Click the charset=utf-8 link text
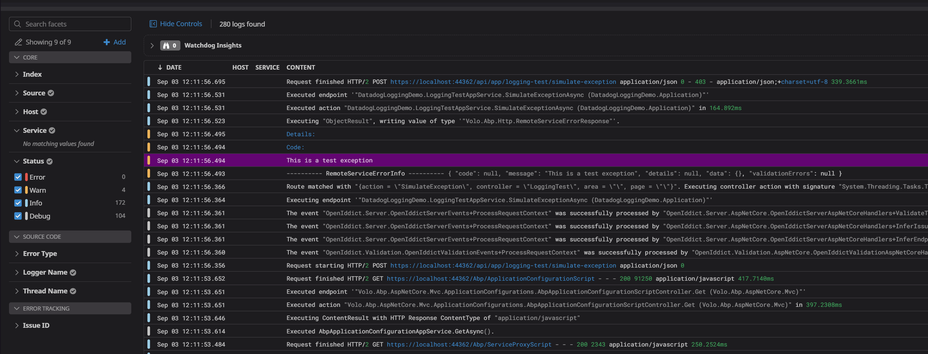The height and width of the screenshot is (354, 928). 804,82
